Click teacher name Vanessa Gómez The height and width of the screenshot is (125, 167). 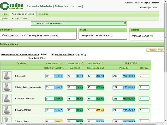pyautogui.click(x=140, y=36)
